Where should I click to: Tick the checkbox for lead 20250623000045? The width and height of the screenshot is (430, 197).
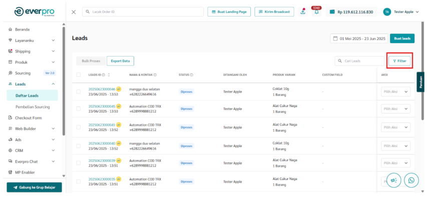(79, 109)
